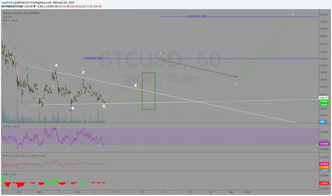Click the orange -1.4410 MACD value tag
Screen dimensions: 332x196
(x=324, y=167)
